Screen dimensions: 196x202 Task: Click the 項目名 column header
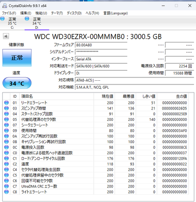pyautogui.click(x=57, y=96)
